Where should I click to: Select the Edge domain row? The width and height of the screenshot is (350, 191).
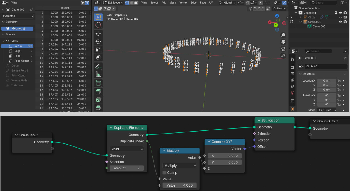(17, 51)
